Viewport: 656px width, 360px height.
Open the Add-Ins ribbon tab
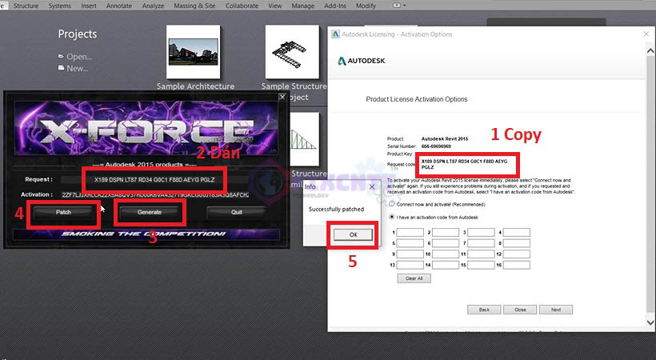pyautogui.click(x=334, y=6)
